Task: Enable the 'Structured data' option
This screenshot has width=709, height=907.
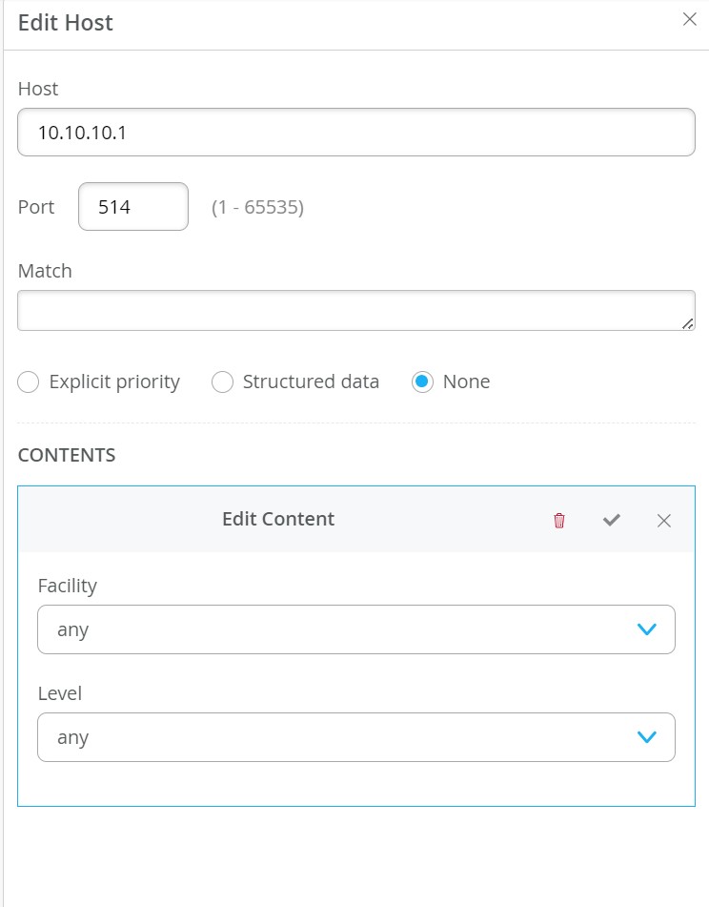Action: pyautogui.click(x=222, y=381)
